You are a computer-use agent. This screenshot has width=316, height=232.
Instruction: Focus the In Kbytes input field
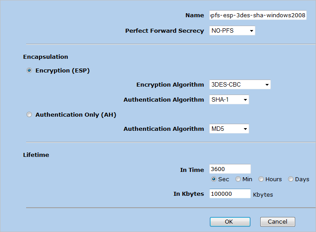coord(230,194)
